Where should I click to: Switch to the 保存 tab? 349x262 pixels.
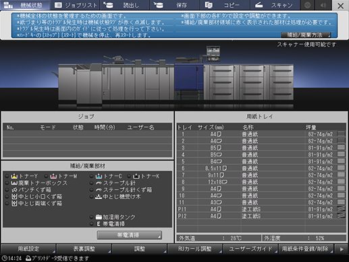point(175,5)
